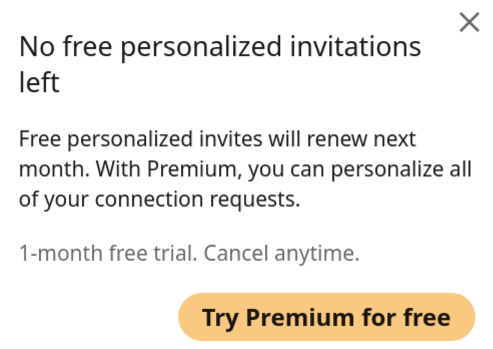The height and width of the screenshot is (349, 493).
Task: Dismiss the popup using the X icon
Action: [x=469, y=23]
